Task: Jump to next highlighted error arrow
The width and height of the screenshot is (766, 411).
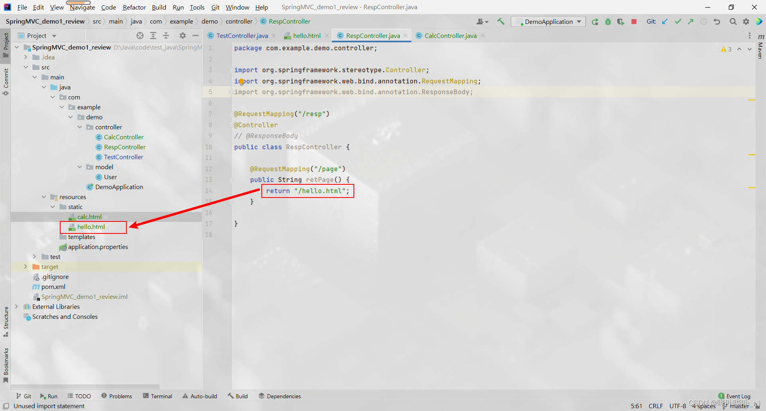Action: [x=750, y=49]
